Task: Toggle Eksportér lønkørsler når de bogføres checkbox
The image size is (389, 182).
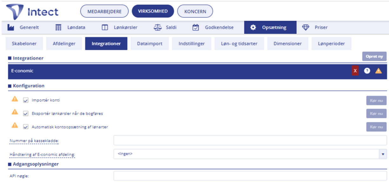Action: 26,114
